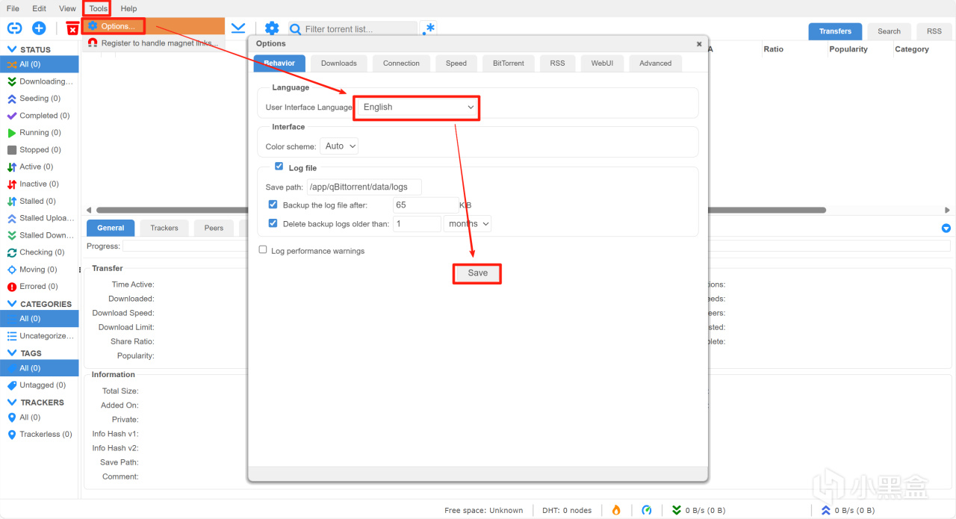956x519 pixels.
Task: Click the backup log size field
Action: pos(426,205)
